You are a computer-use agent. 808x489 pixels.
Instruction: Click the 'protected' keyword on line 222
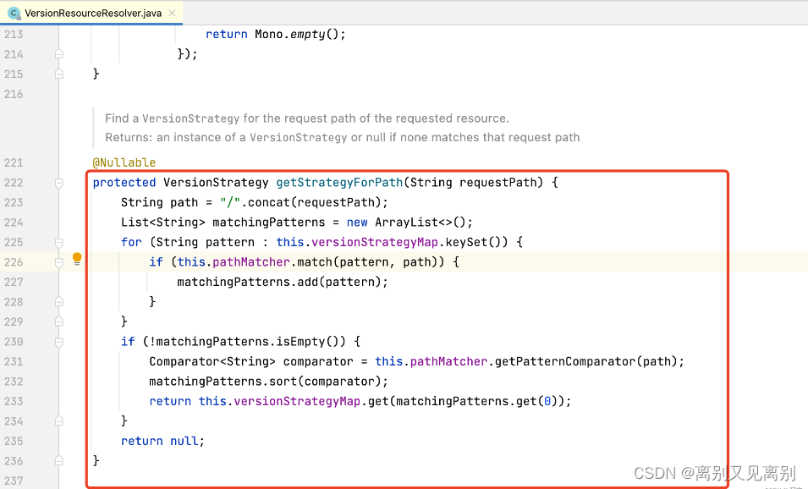124,183
